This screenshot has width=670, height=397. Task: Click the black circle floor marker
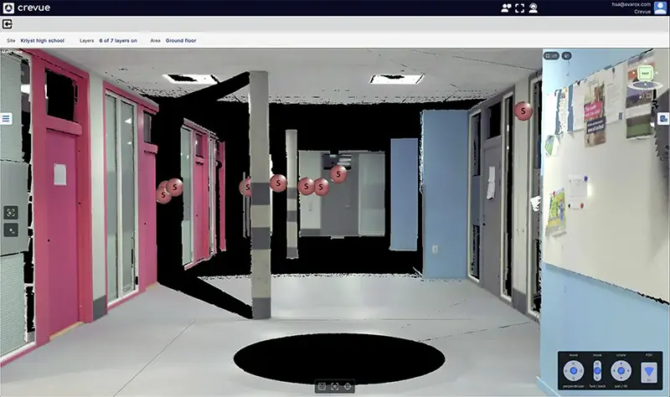(339, 358)
